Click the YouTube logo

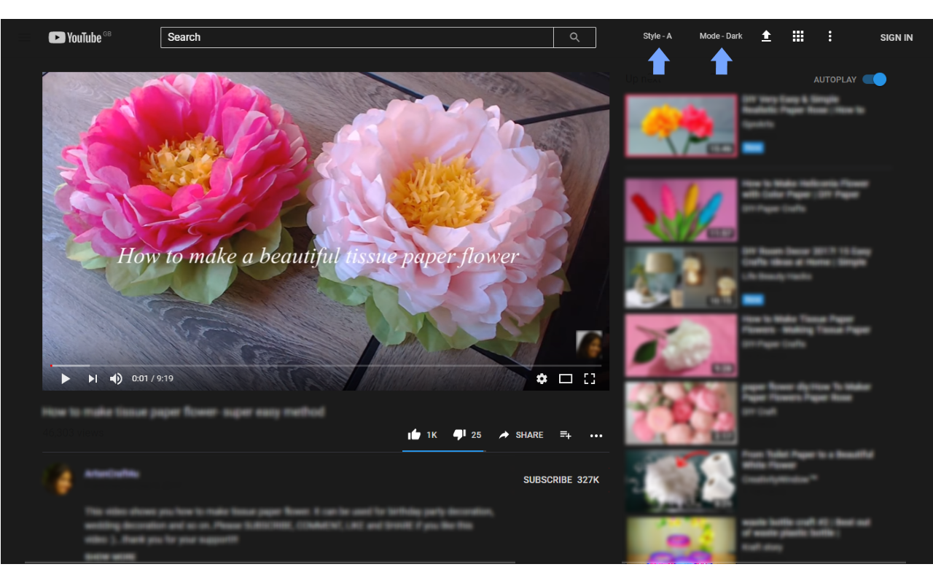click(x=78, y=37)
